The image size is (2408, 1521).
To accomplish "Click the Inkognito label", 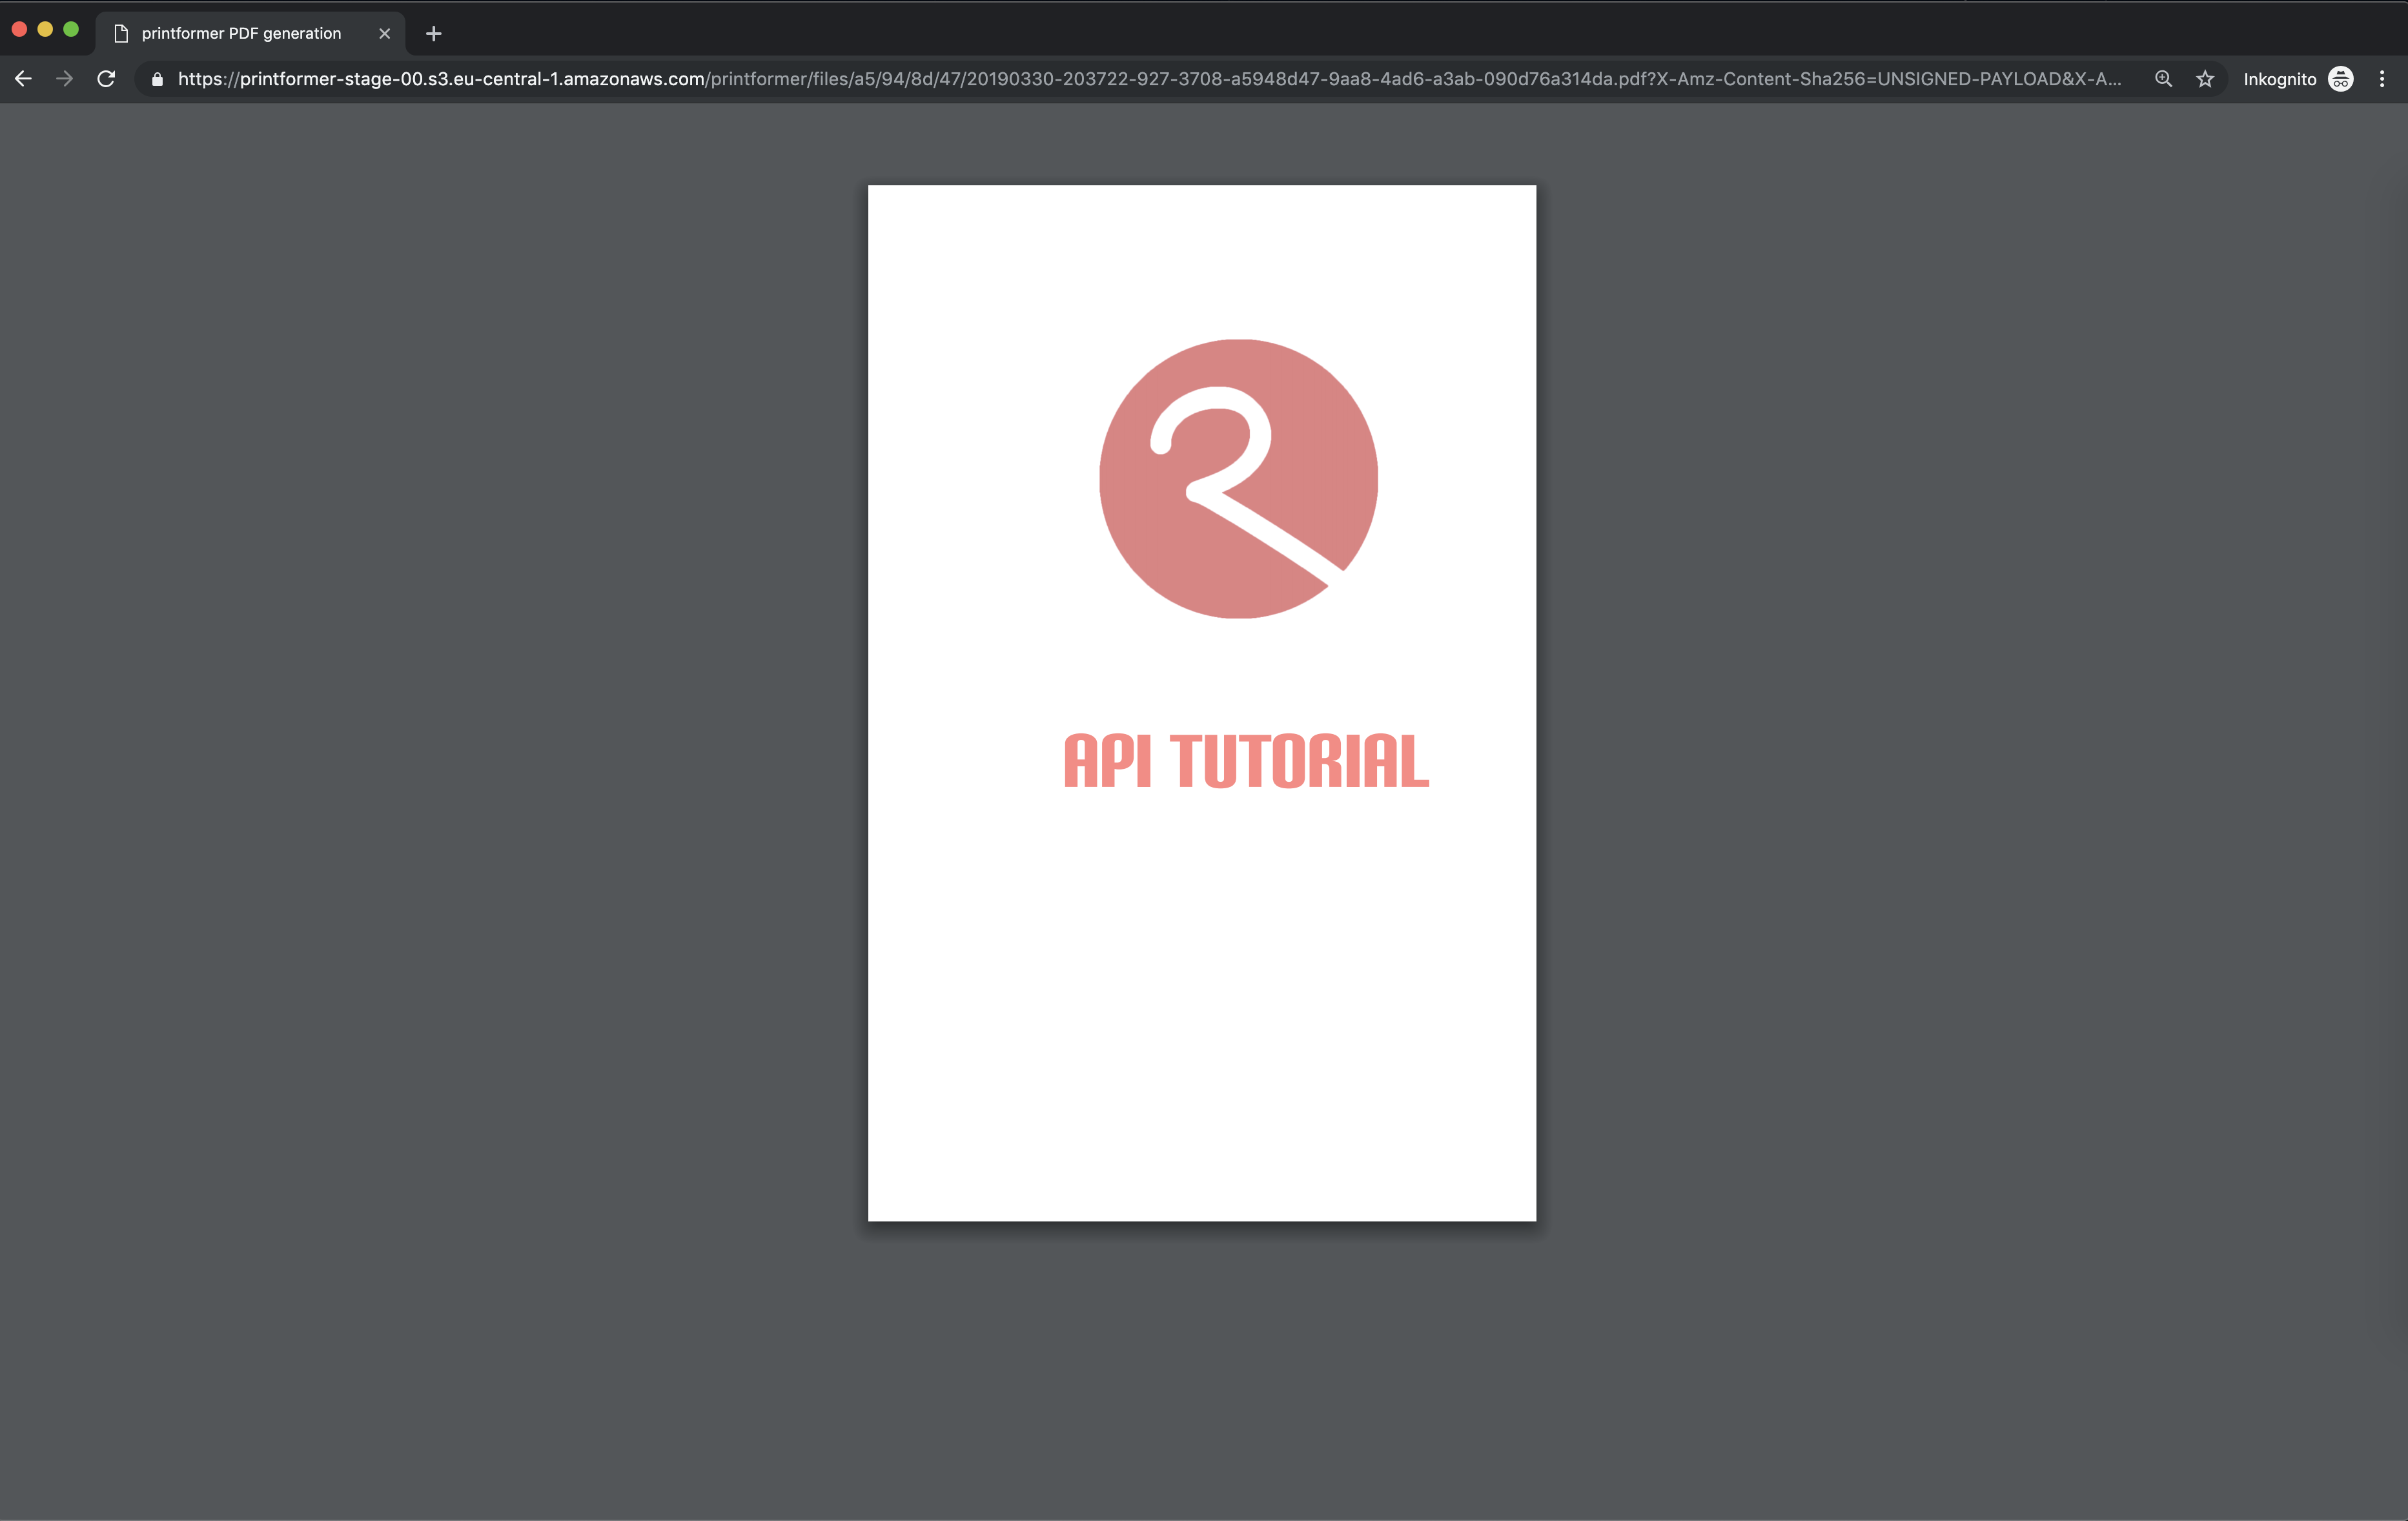I will pos(2279,79).
